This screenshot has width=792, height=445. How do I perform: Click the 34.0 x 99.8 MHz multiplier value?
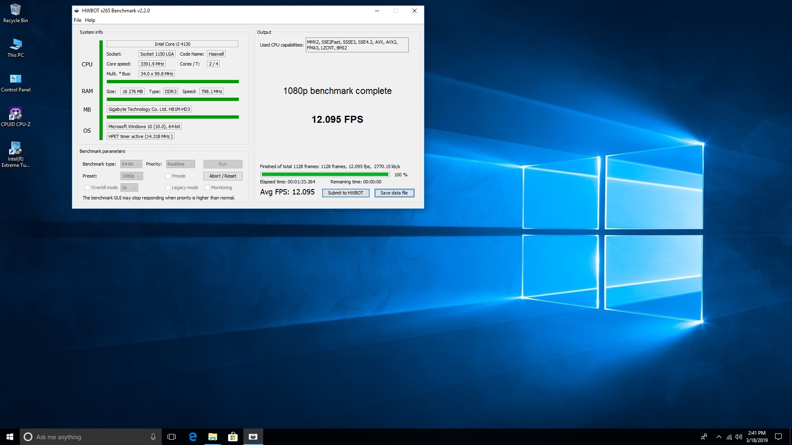pos(157,74)
